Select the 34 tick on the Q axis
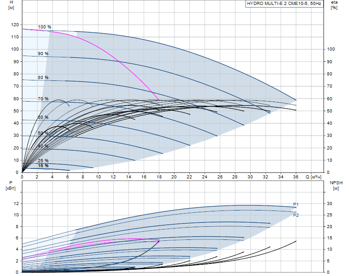The width and height of the screenshot is (349, 276). pyautogui.click(x=280, y=177)
